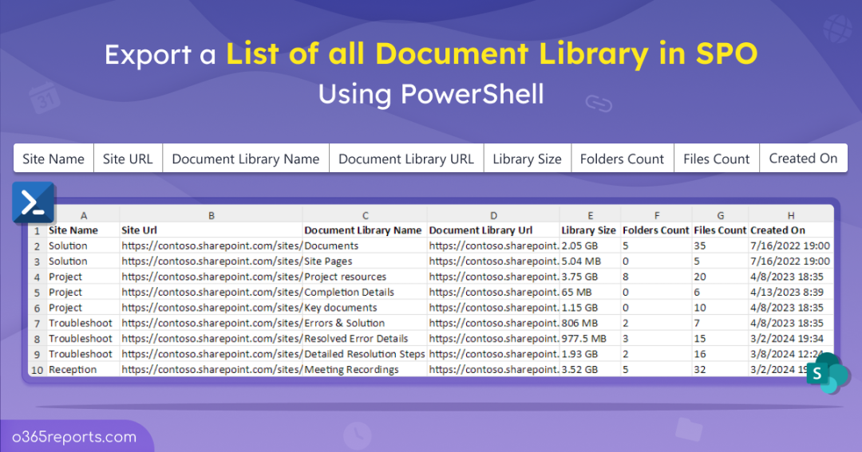
Task: Click the Errors & Solution cell
Action: [345, 324]
